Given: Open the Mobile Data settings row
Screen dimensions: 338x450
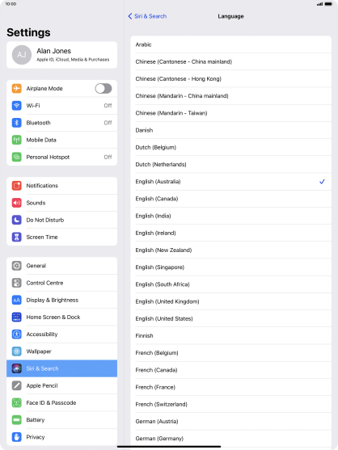Looking at the screenshot, I should point(61,140).
